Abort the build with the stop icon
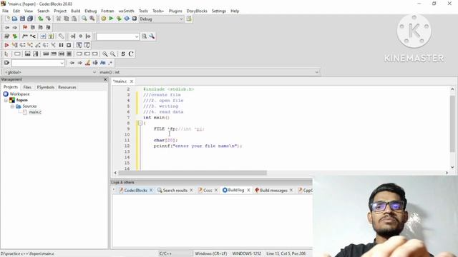The image size is (458, 257). click(135, 19)
